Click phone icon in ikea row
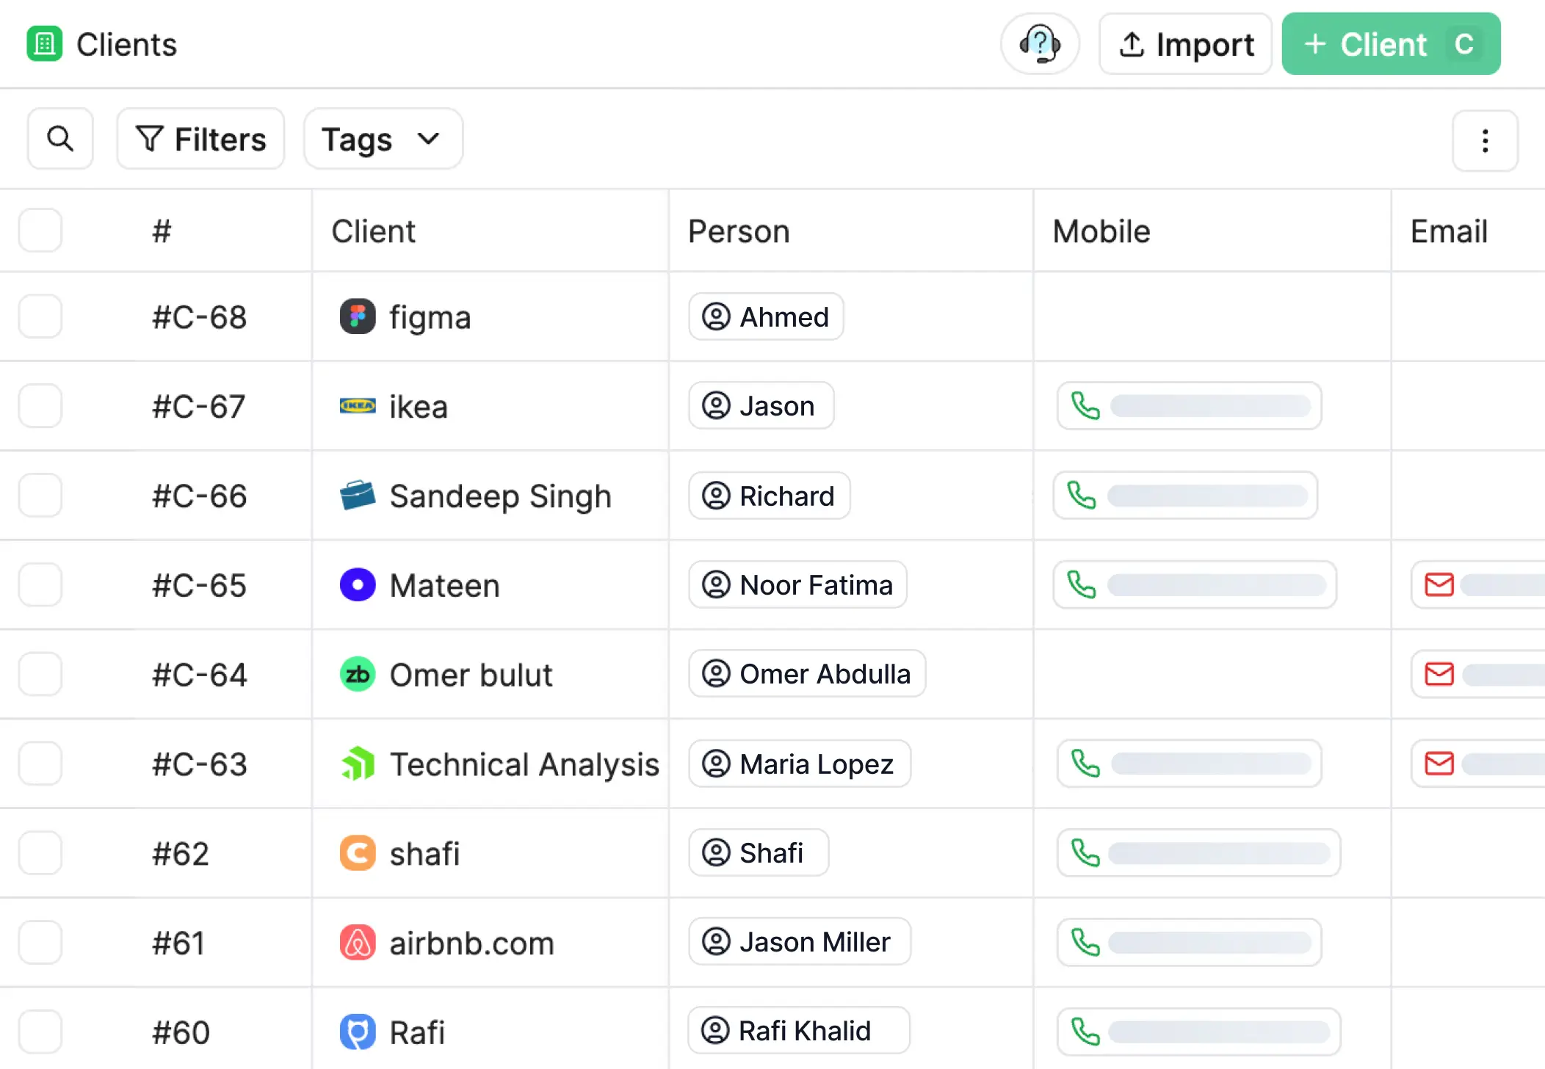The width and height of the screenshot is (1545, 1069). 1085,406
